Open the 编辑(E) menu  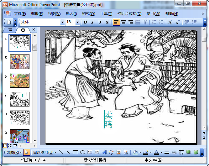[37, 14]
